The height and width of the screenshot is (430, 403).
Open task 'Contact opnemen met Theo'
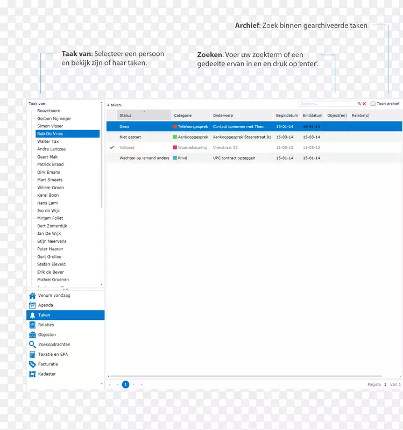[238, 126]
